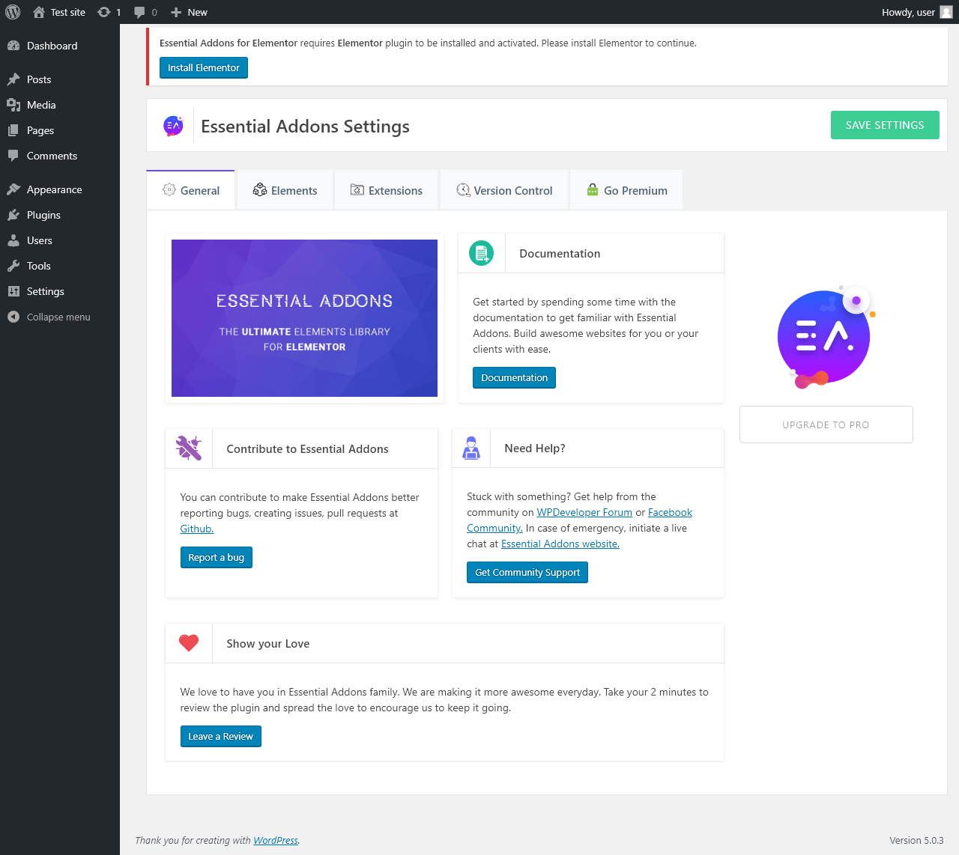The width and height of the screenshot is (959, 855).
Task: Click the Go Premium bag icon
Action: (593, 190)
